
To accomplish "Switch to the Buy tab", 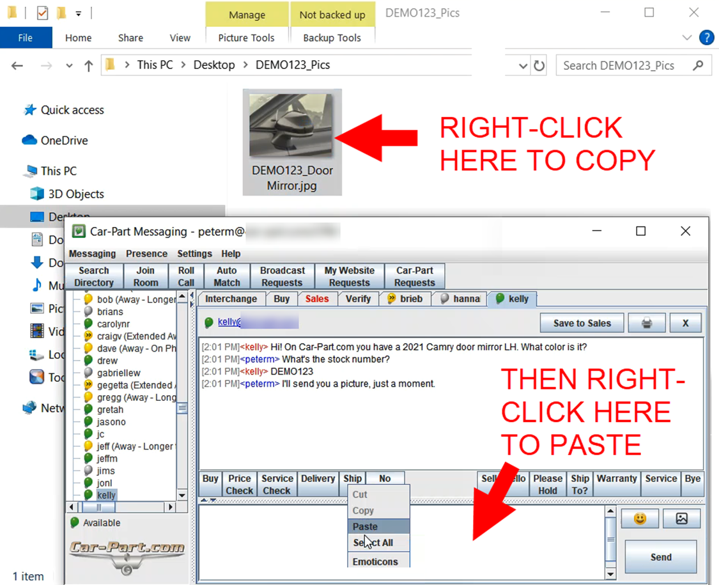I will point(282,299).
